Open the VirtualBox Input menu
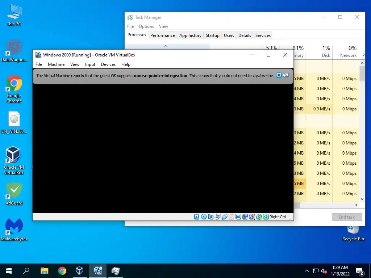This screenshot has width=371, height=278. click(90, 64)
